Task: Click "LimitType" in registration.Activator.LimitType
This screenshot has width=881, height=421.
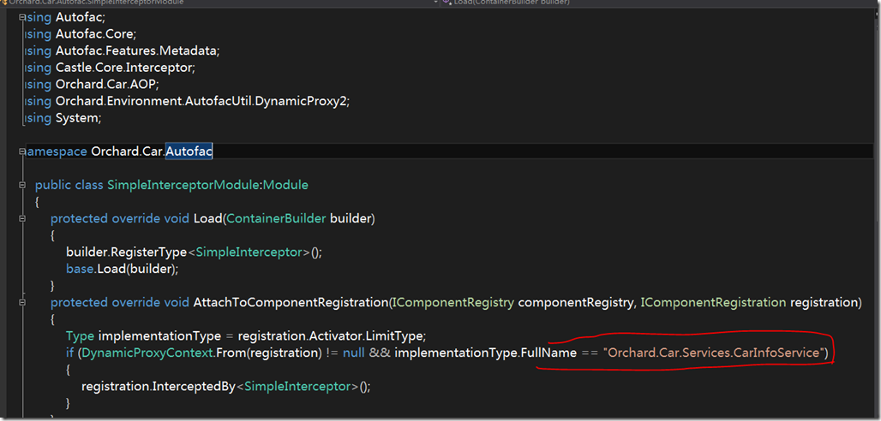Action: tap(396, 336)
